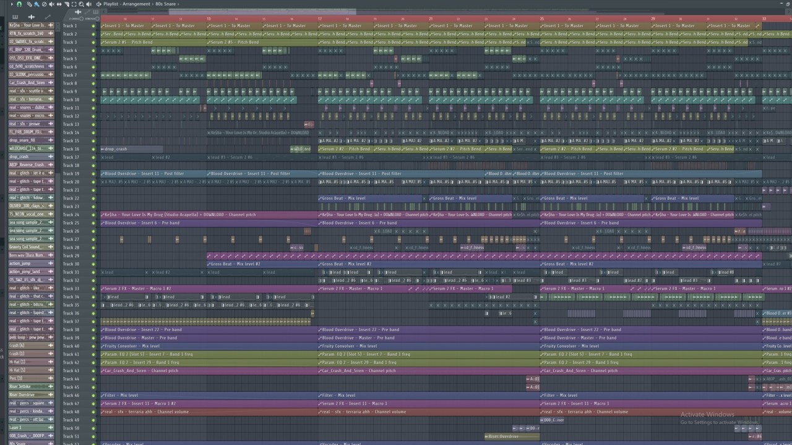The width and height of the screenshot is (792, 445).
Task: Select the Slip tool
Action: 59,4
